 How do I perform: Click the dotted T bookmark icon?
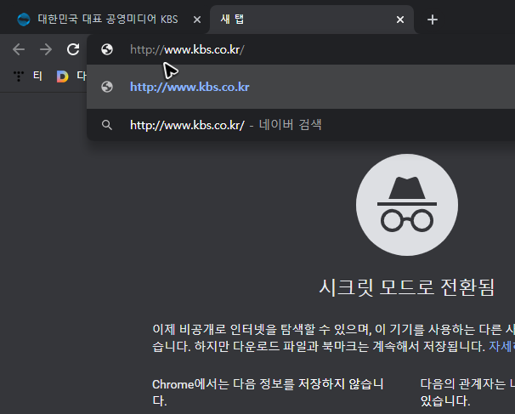point(19,77)
